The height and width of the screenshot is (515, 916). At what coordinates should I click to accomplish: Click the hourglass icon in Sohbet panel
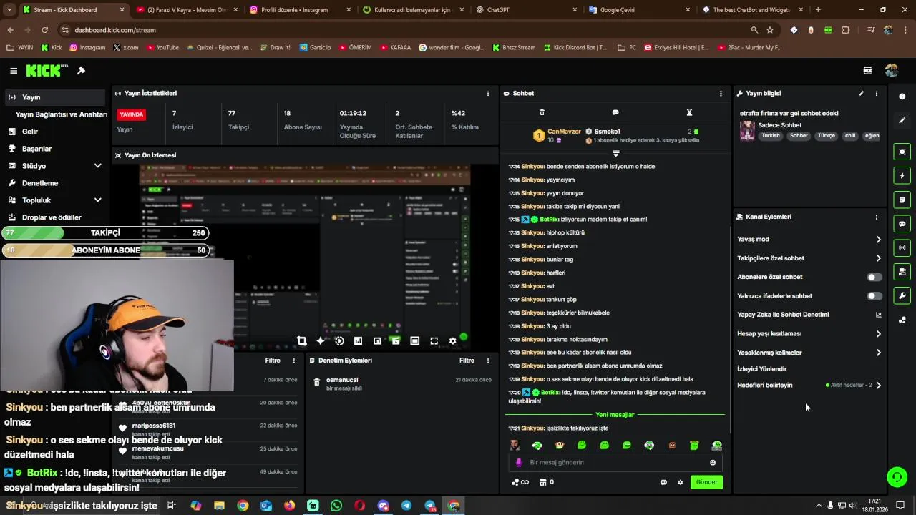689,112
